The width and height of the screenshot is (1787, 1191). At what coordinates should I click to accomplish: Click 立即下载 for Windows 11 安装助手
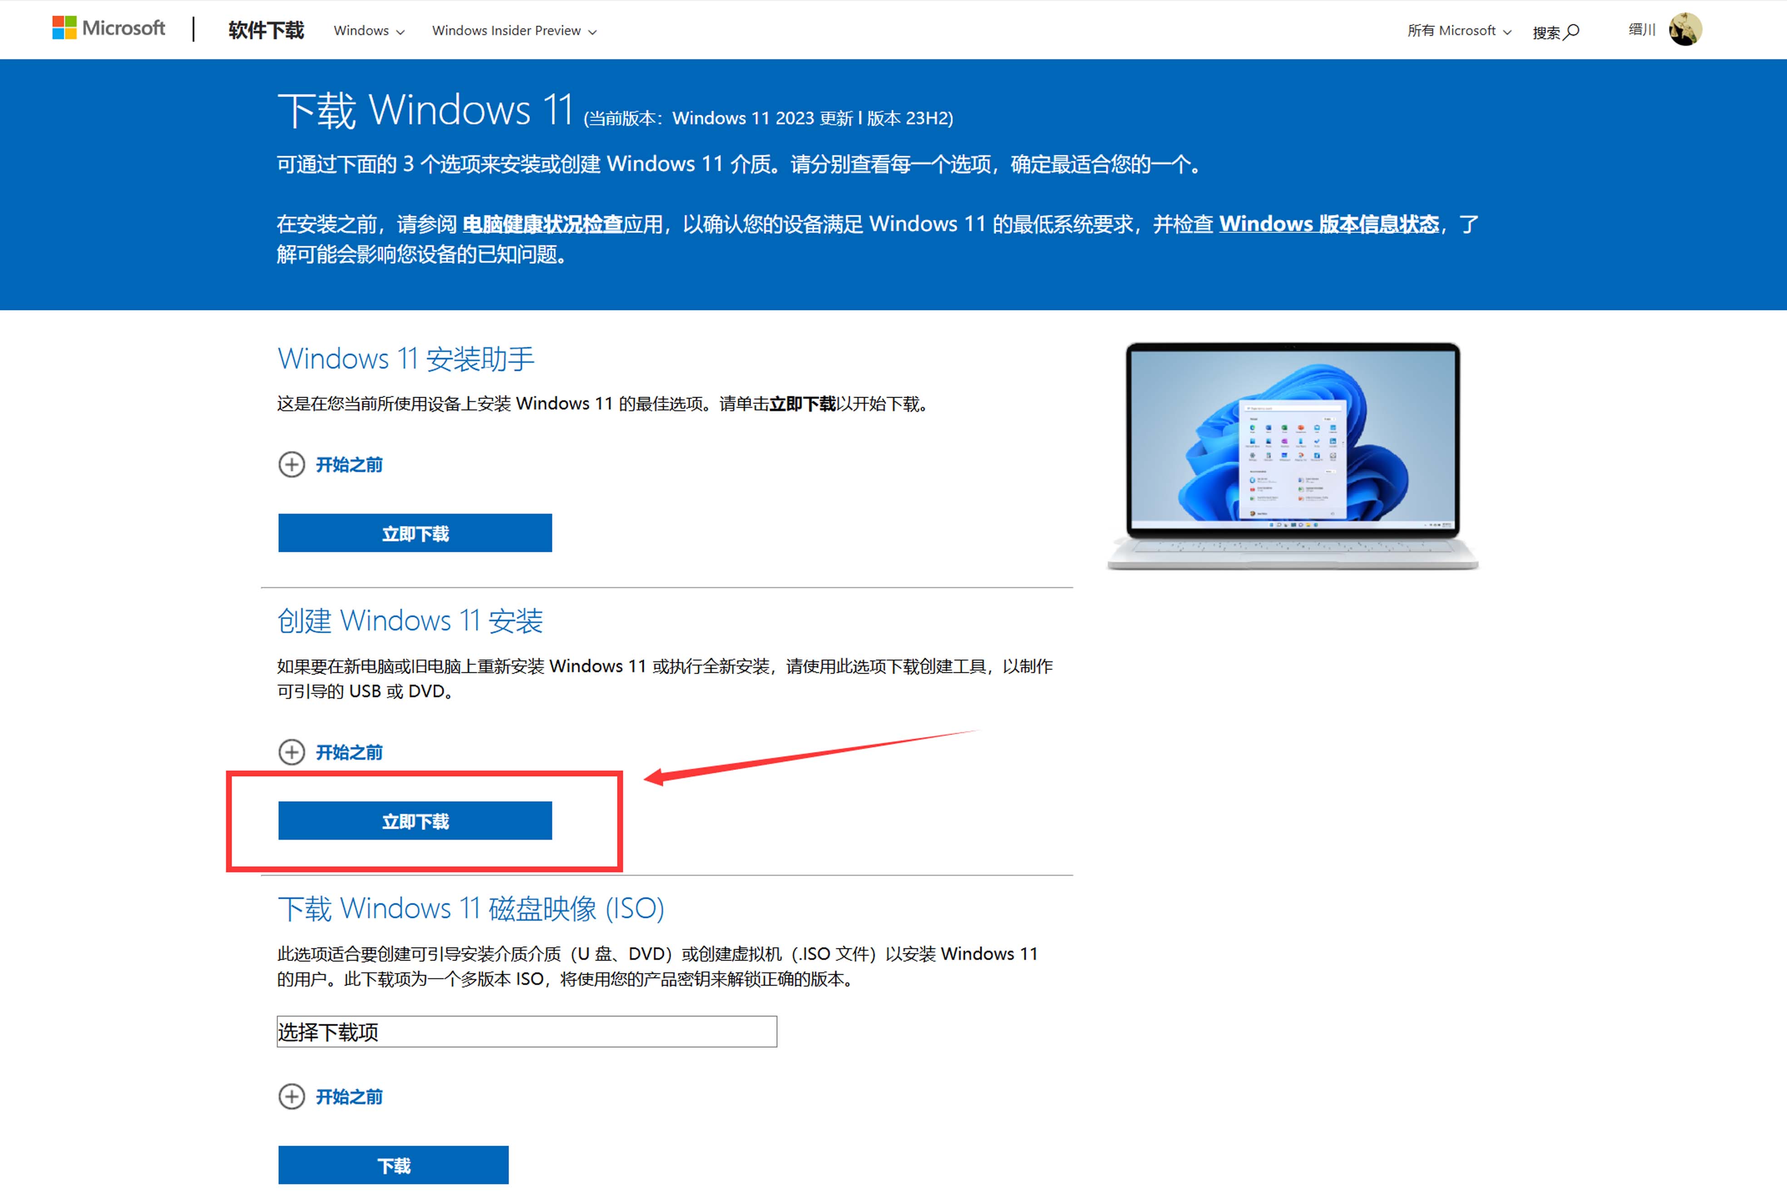click(415, 533)
